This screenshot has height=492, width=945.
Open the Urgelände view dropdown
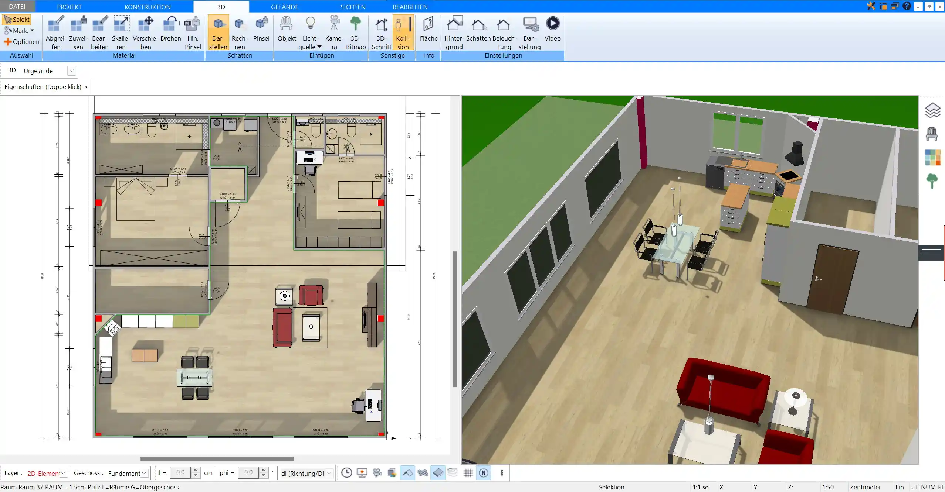pyautogui.click(x=72, y=70)
